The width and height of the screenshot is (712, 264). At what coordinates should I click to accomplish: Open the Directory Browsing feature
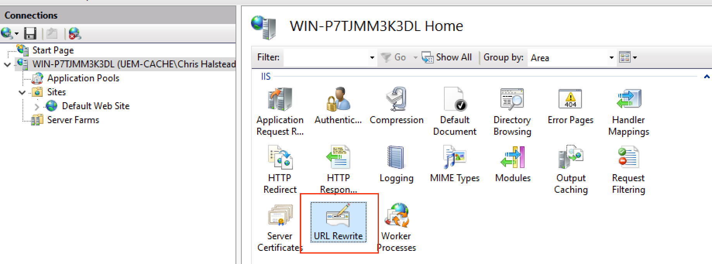(x=512, y=112)
